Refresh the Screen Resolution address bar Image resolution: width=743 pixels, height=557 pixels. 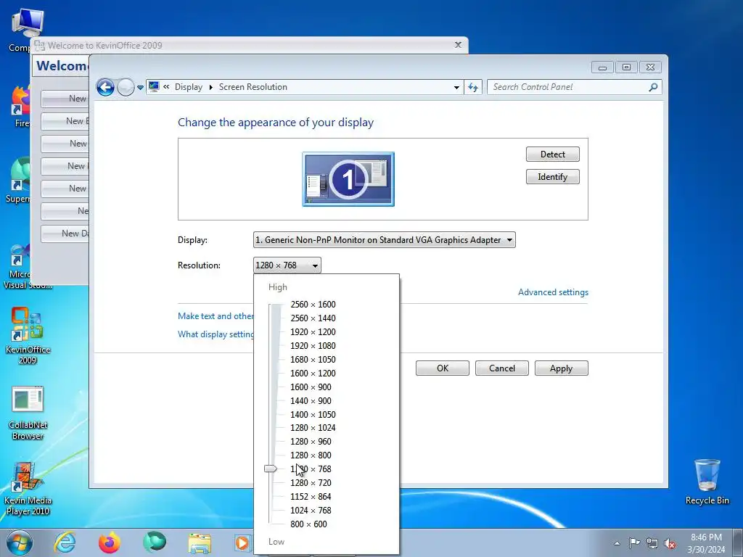coord(473,87)
